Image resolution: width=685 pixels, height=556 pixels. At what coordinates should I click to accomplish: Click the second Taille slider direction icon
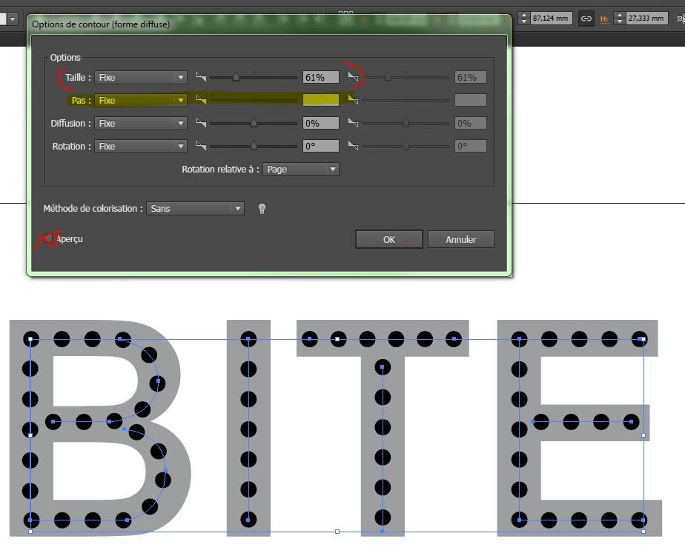coord(354,77)
